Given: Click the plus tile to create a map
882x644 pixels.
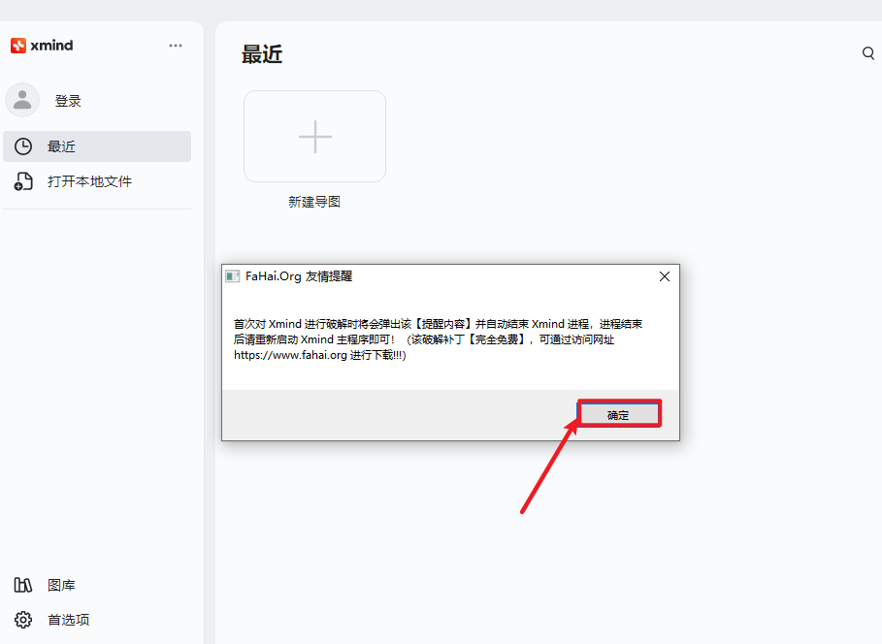Looking at the screenshot, I should pos(314,137).
